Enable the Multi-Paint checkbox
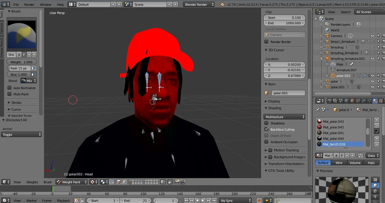385x203 pixels. 10,94
